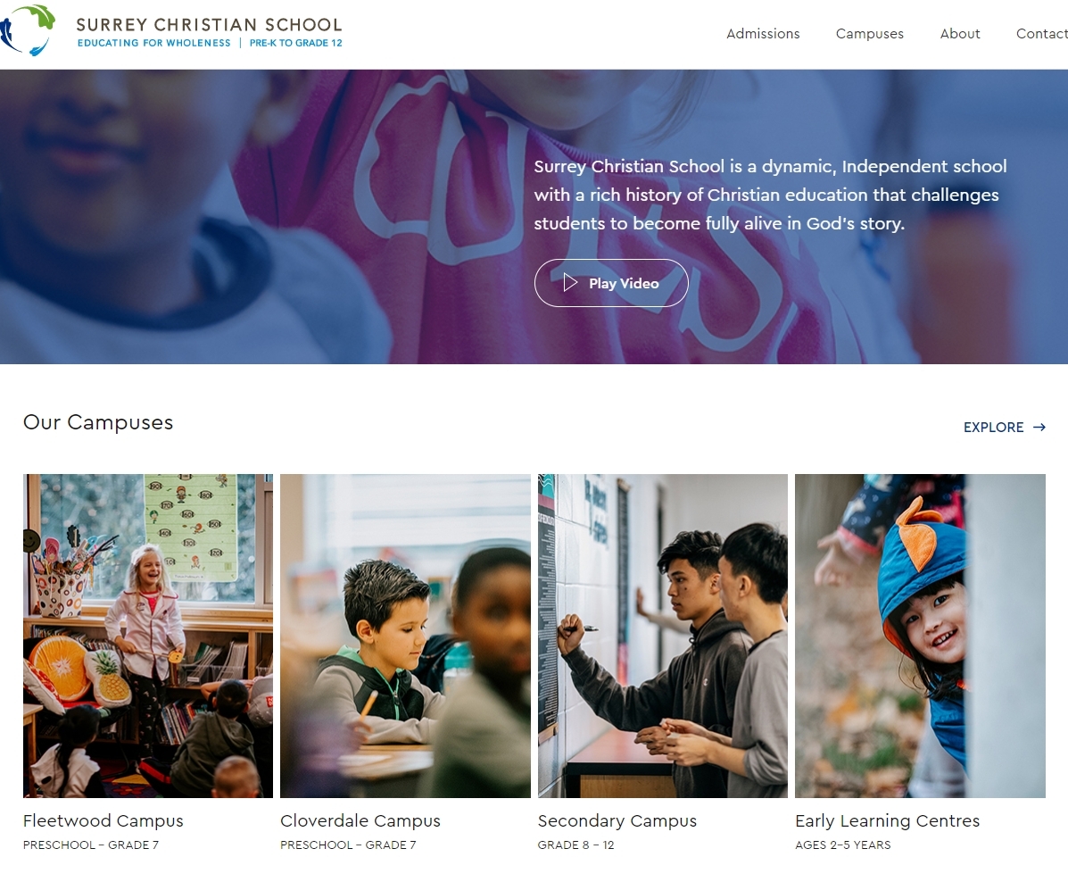Open the Admissions menu
The height and width of the screenshot is (882, 1068).
[763, 33]
